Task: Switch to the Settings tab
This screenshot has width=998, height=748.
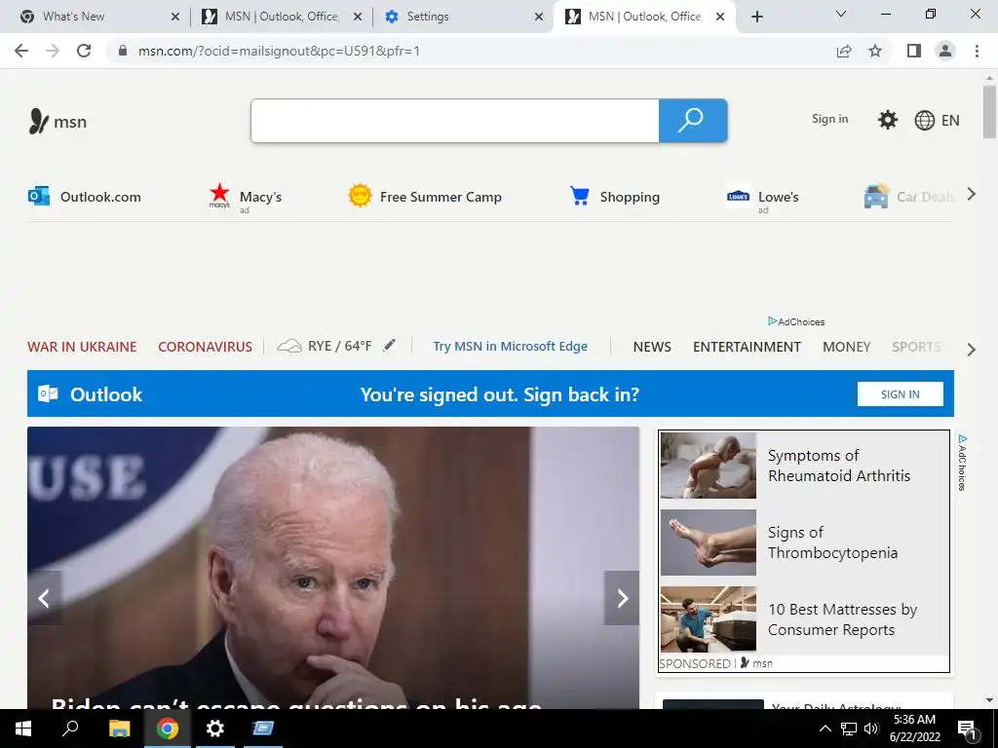Action: coord(465,17)
